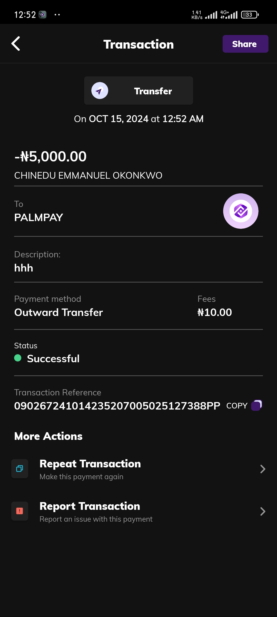Tap the back arrow icon

tap(16, 44)
